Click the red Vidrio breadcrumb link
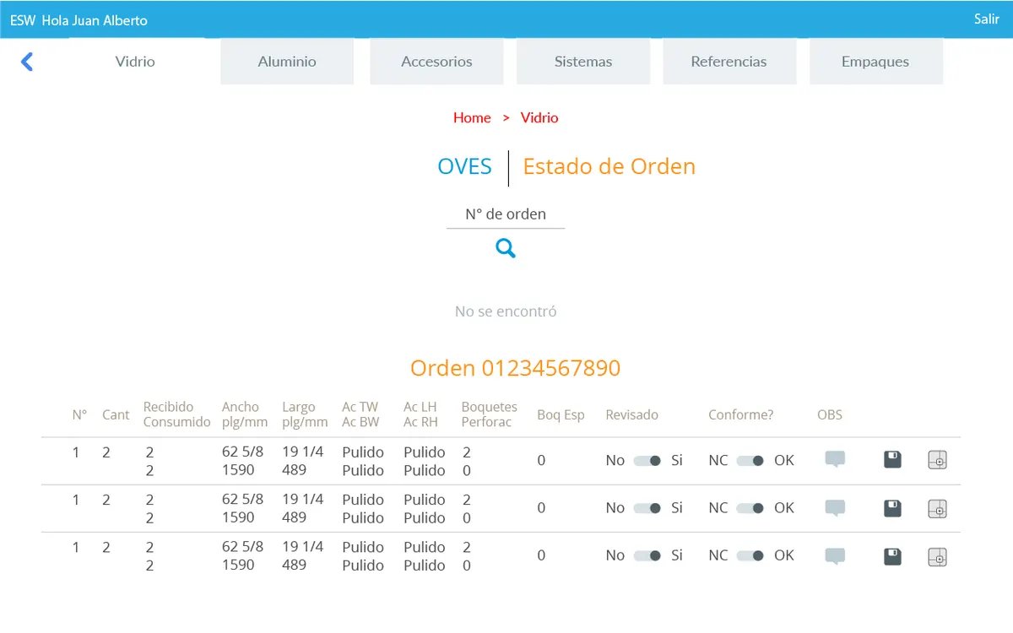1013x633 pixels. [x=539, y=118]
